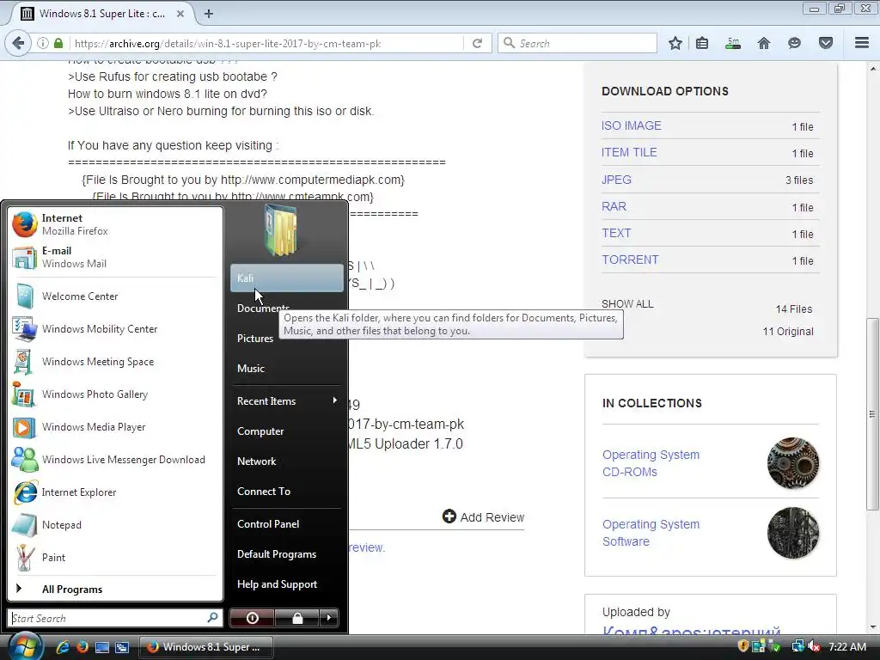Open downloads progress indicator showing 5m
The width and height of the screenshot is (880, 660).
point(733,43)
